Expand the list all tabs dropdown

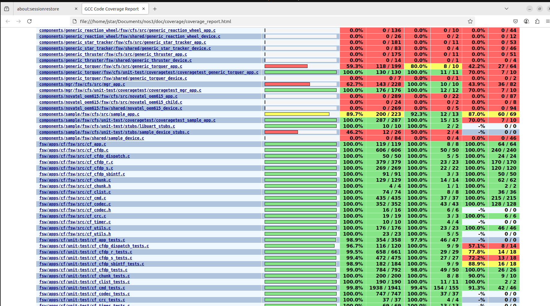[507, 9]
